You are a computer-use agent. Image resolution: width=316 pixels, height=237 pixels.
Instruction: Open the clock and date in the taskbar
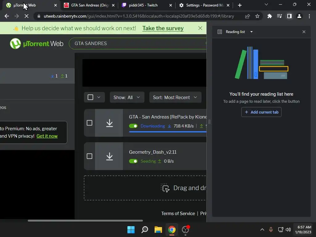(303, 230)
